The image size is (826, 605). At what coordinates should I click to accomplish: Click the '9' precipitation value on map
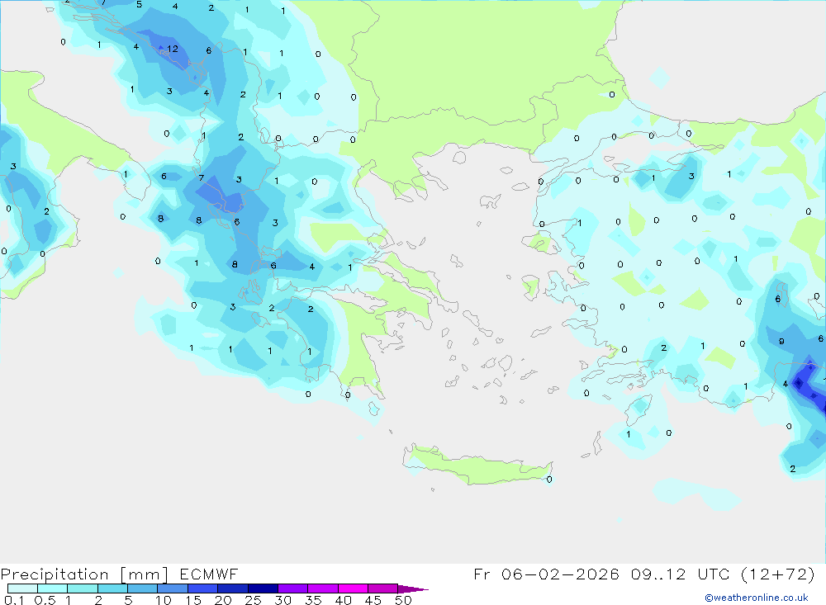[x=781, y=342]
